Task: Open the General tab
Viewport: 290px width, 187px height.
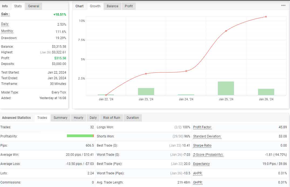Action: (x=33, y=6)
